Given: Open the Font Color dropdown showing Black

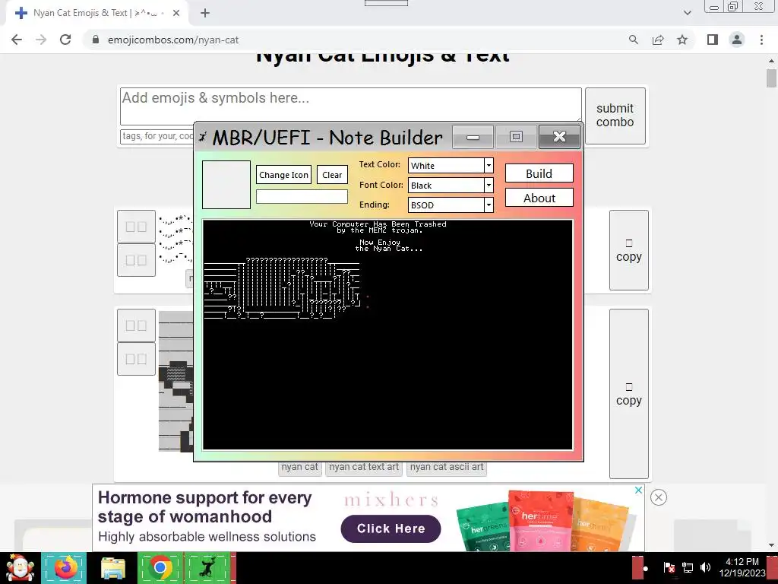Looking at the screenshot, I should (x=451, y=186).
